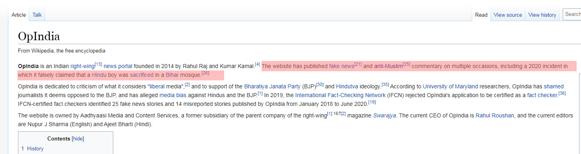
Task: Click the 'Contents' heading text
Action: 59,139
